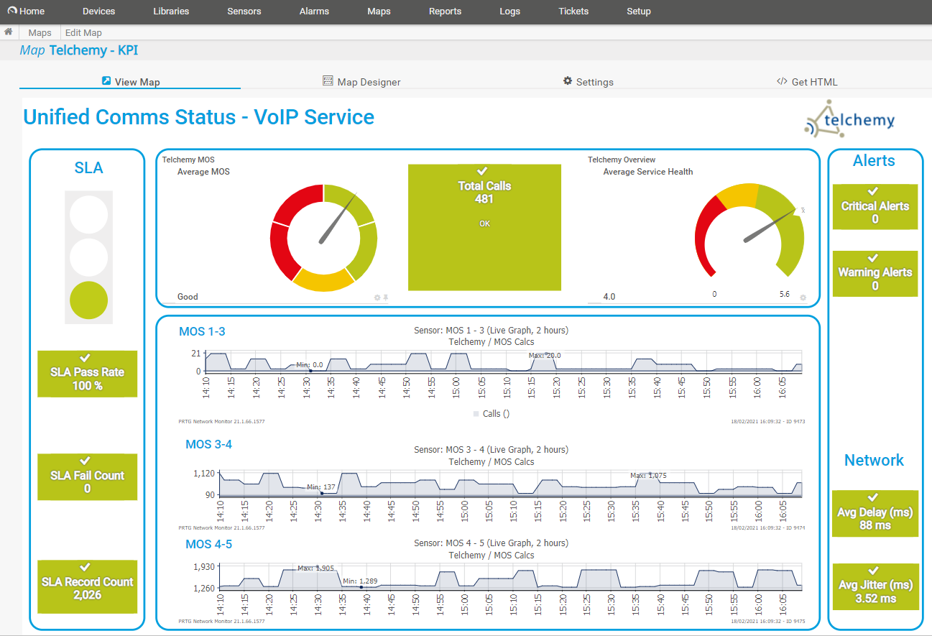
Task: Open the Total Calls status tile
Action: (x=484, y=227)
